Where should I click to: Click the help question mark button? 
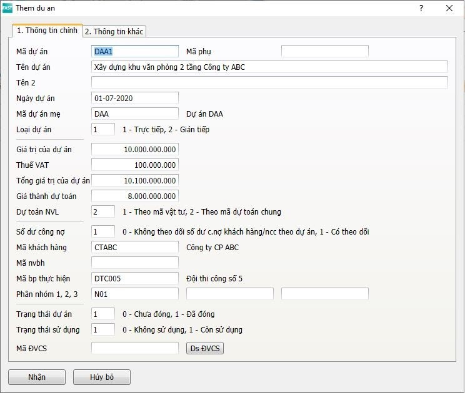point(421,8)
